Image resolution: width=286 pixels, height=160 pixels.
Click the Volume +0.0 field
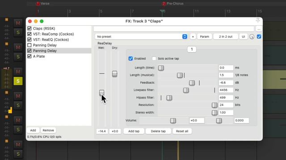197,120
